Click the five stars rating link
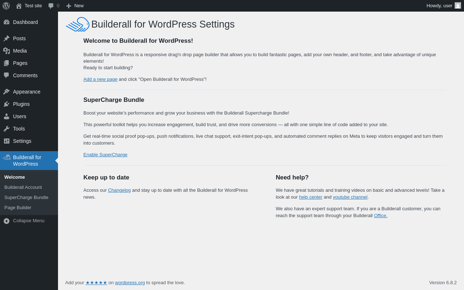 tap(96, 283)
